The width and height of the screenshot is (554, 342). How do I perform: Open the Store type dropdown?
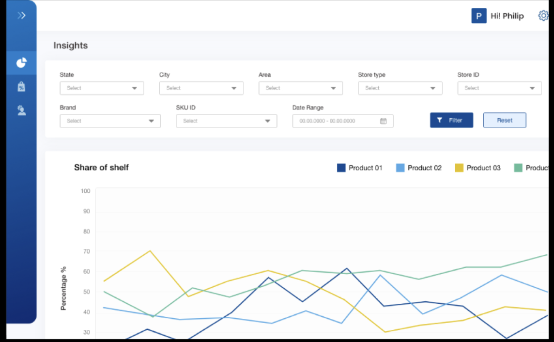pos(400,88)
